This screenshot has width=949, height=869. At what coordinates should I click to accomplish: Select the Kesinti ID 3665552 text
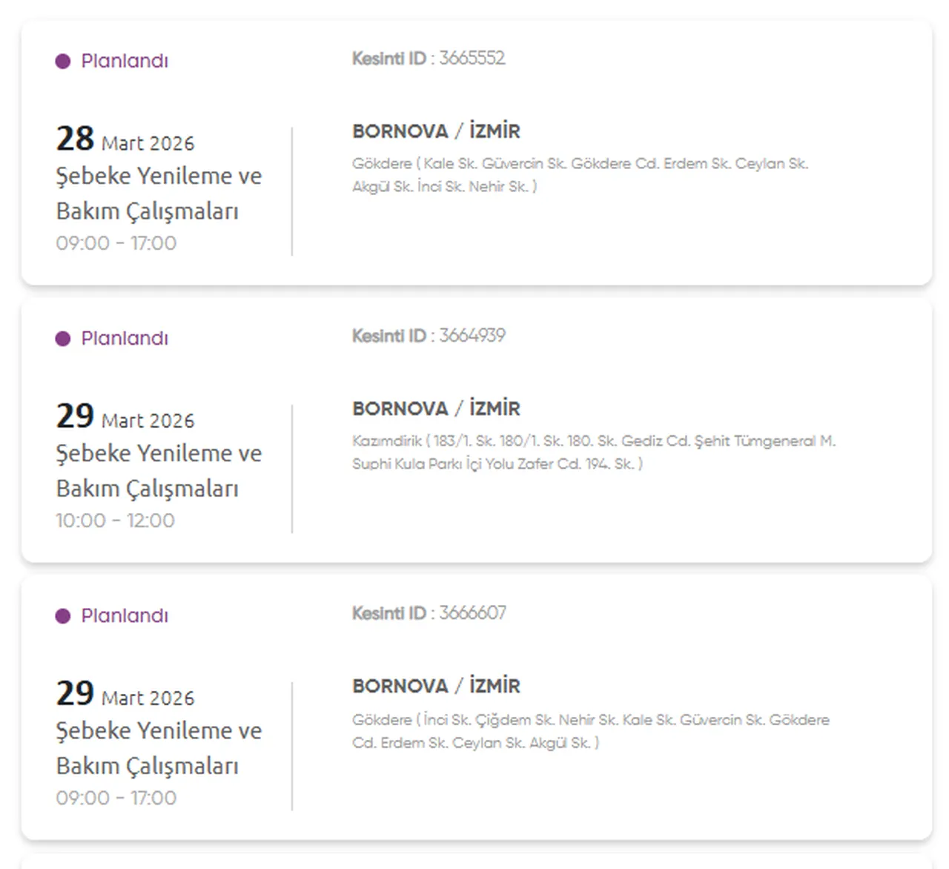coord(429,59)
